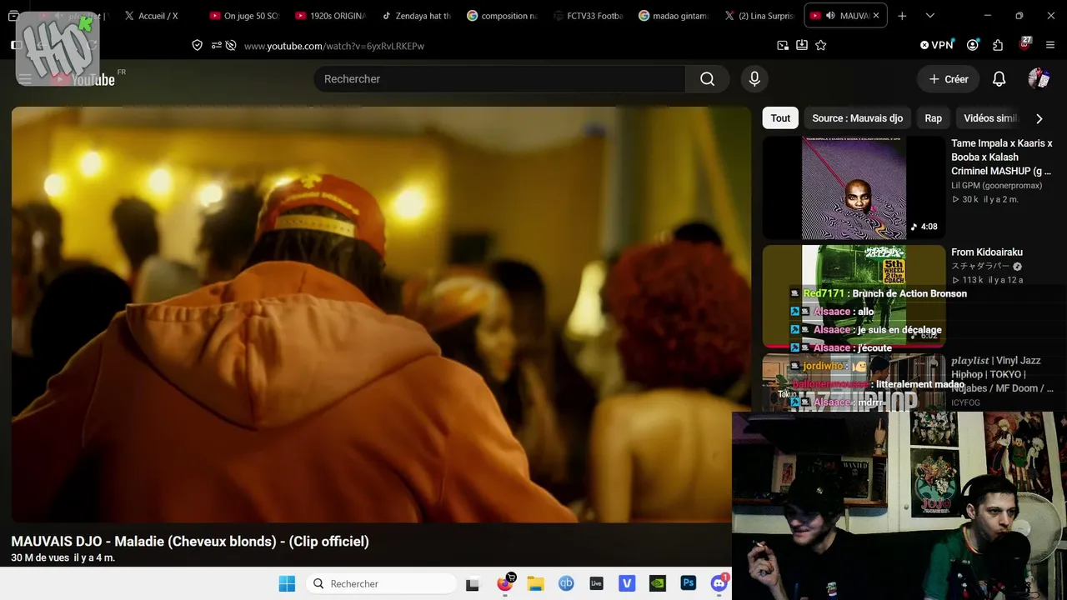This screenshot has width=1067, height=600.
Task: Open the browser profile icon next to VPN
Action: 973,45
